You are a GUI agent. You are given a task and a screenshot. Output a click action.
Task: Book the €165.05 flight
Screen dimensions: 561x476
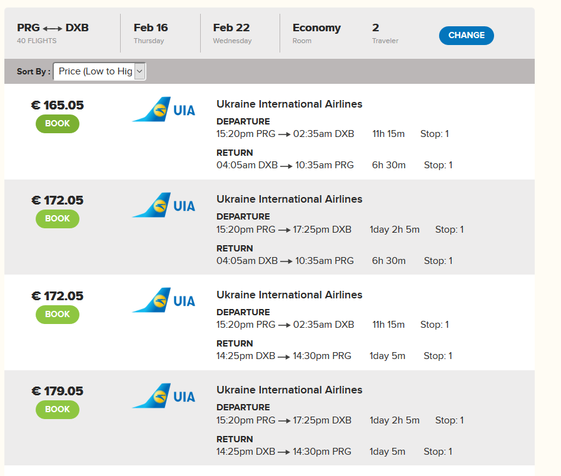(58, 123)
